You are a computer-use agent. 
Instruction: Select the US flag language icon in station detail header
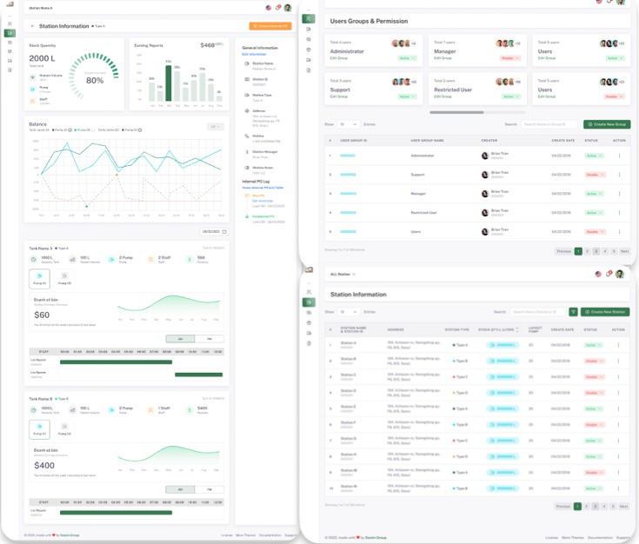(269, 8)
